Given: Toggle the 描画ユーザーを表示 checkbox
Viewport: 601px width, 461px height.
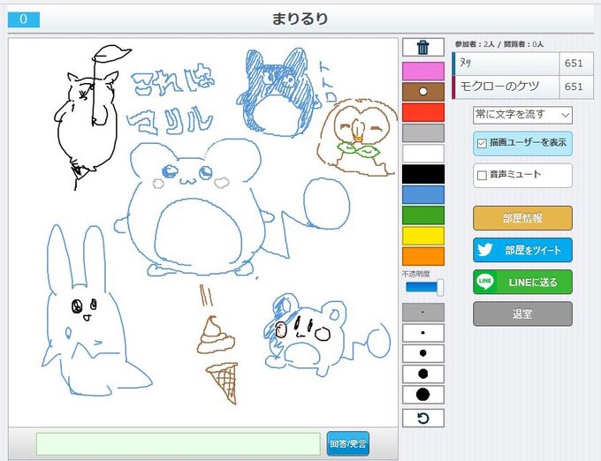Looking at the screenshot, I should (x=482, y=143).
